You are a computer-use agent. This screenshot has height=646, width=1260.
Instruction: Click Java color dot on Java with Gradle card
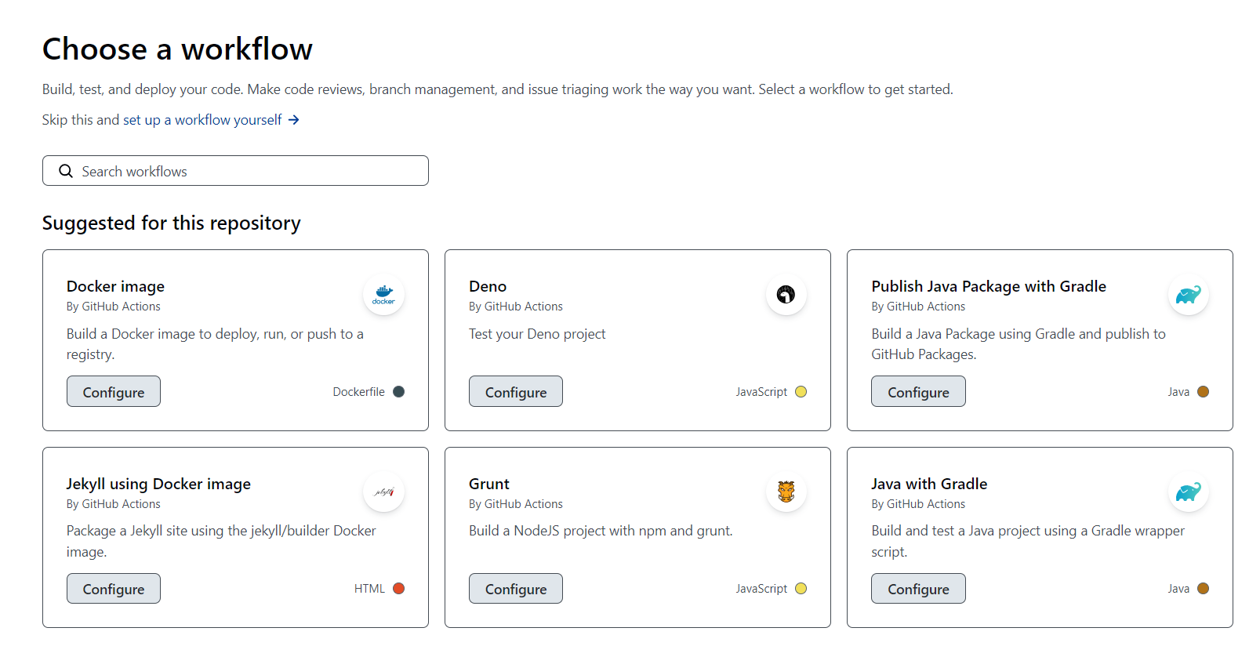[x=1203, y=589]
